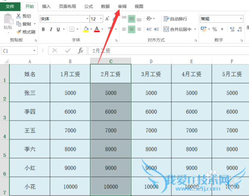Screen dimensions: 249x196
Task: Switch to the Formulas (公式) tab
Action: coord(89,6)
